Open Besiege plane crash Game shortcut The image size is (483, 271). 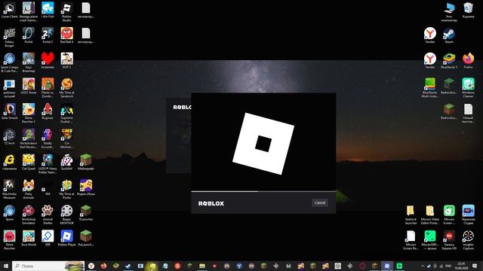coord(29,12)
